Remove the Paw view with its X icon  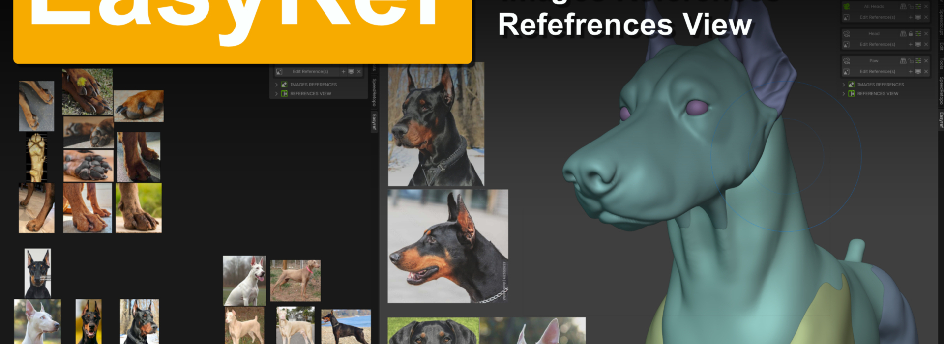tap(926, 61)
